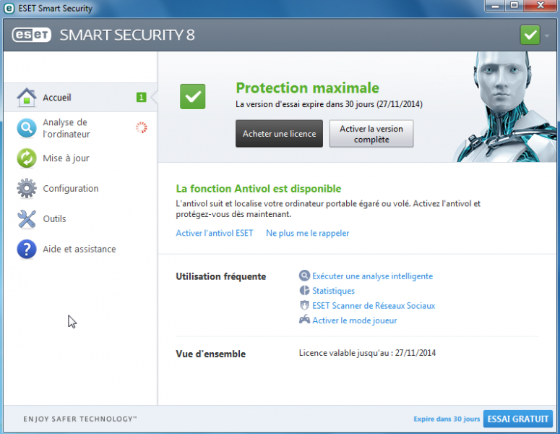
Task: Click the green status check in header
Action: click(530, 35)
